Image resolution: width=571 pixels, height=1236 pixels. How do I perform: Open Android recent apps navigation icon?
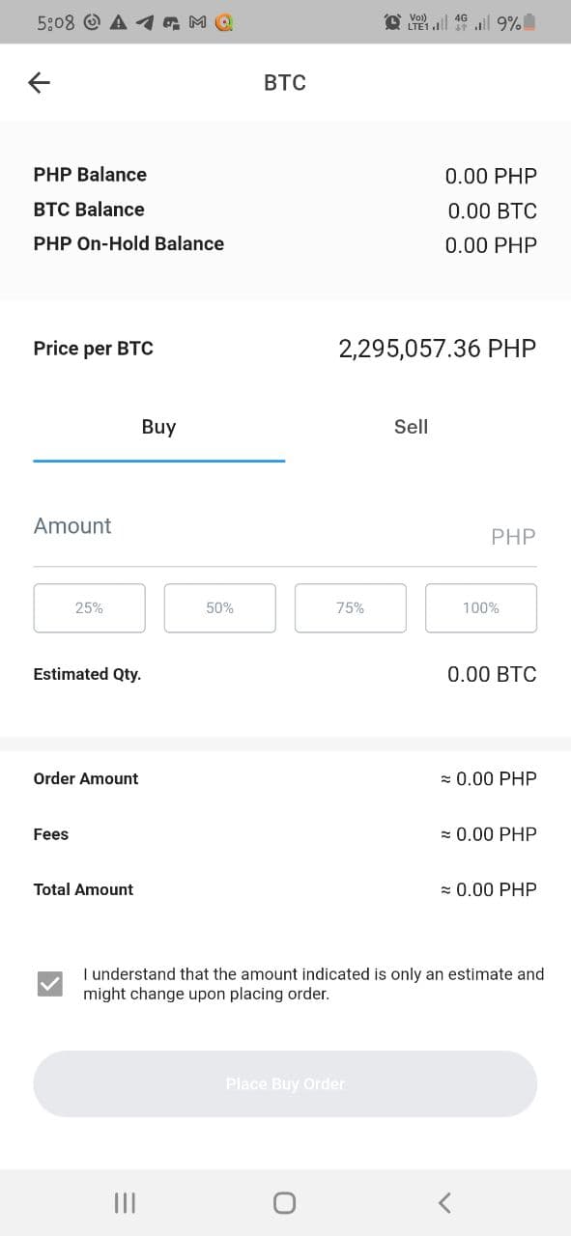click(x=125, y=1202)
